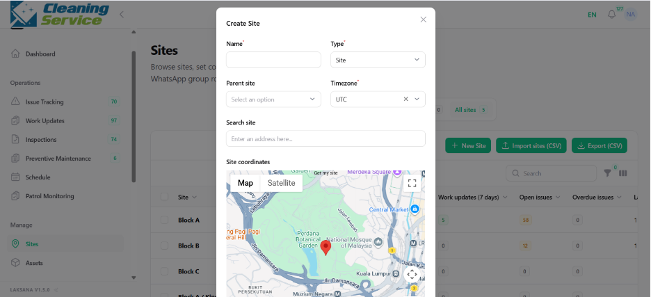This screenshot has width=651, height=297.
Task: Check the Block C row checkbox
Action: pos(164,271)
